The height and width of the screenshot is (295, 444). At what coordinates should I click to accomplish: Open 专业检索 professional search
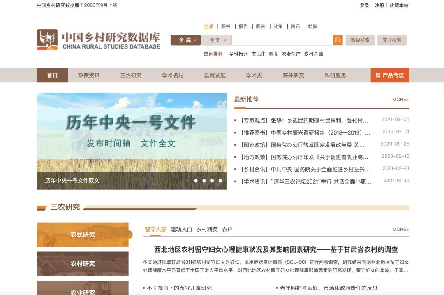tap(392, 40)
